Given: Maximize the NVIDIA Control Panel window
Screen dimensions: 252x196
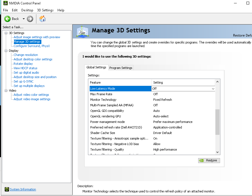Looking at the screenshot, I should pos(248,3).
